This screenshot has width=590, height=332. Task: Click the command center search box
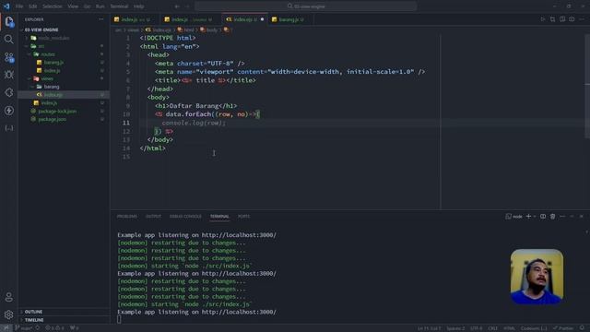pos(305,6)
